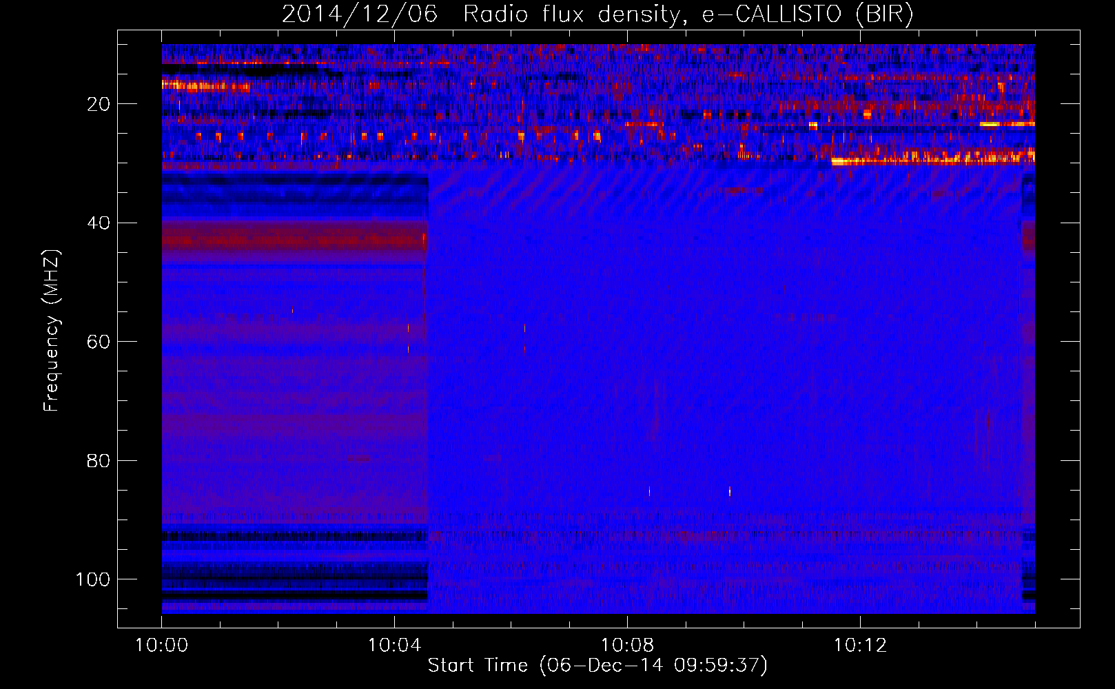Click the 'Start Time (06-Dec-14 09:59:37)' label

597,666
